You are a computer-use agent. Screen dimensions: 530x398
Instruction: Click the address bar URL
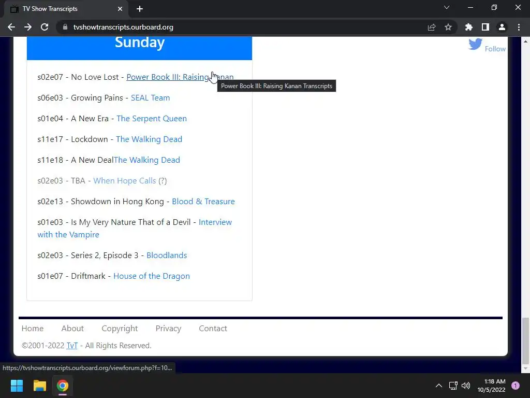coord(123,27)
